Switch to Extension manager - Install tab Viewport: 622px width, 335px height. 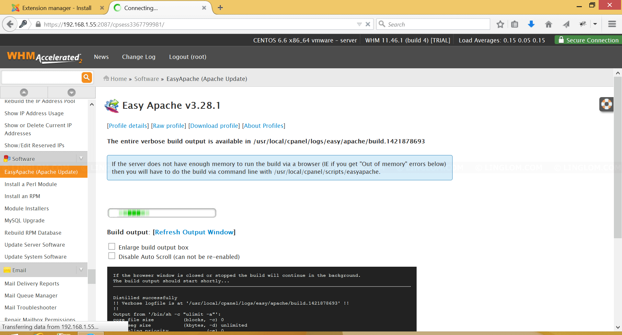tap(57, 8)
